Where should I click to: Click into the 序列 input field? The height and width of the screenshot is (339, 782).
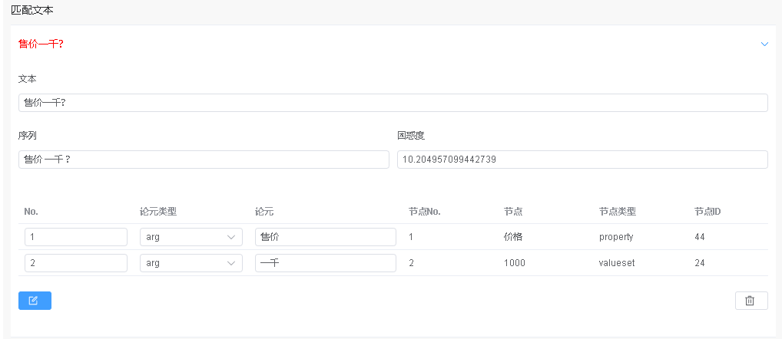[x=204, y=160]
